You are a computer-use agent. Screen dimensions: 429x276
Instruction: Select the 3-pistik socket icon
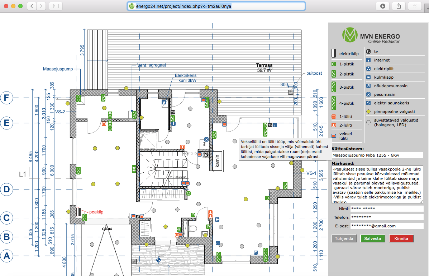pos(334,87)
